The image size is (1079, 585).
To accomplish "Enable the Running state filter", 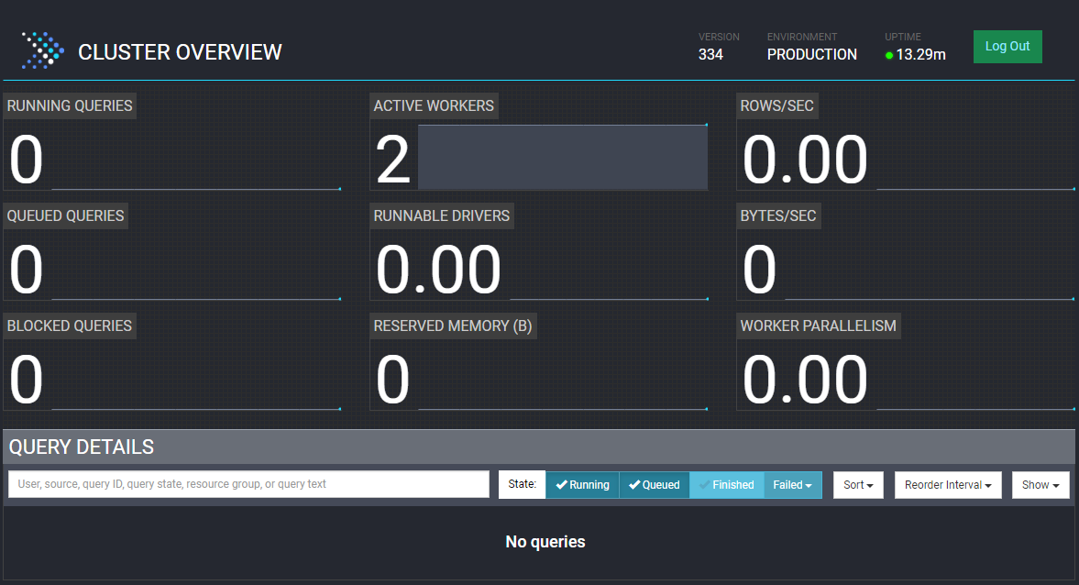I will point(582,484).
